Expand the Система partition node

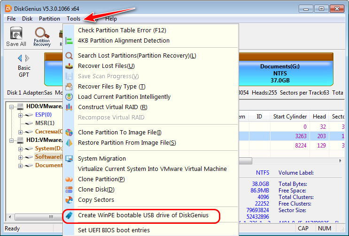20,132
